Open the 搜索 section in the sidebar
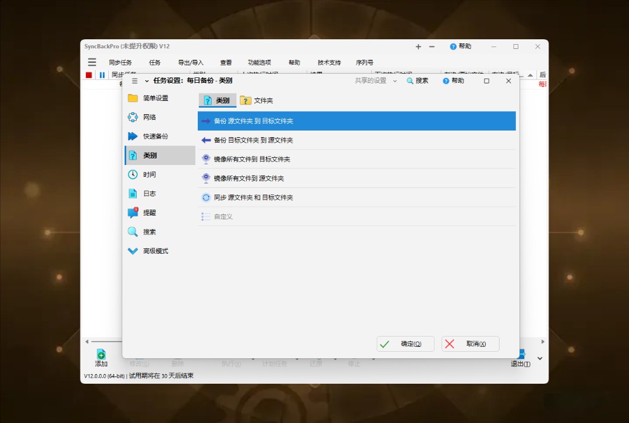The width and height of the screenshot is (629, 423). (151, 231)
